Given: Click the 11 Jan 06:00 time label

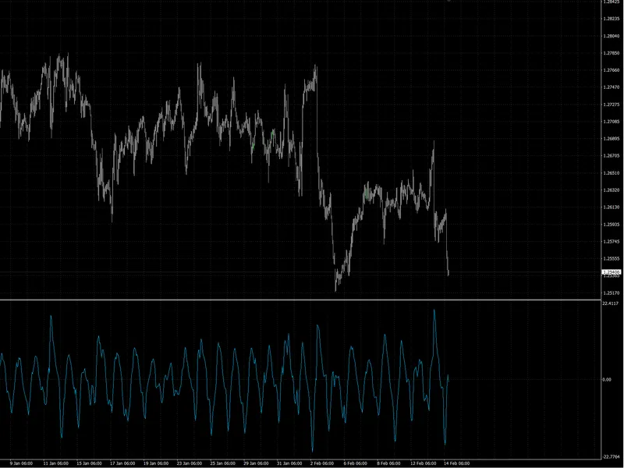Looking at the screenshot, I should pos(55,463).
